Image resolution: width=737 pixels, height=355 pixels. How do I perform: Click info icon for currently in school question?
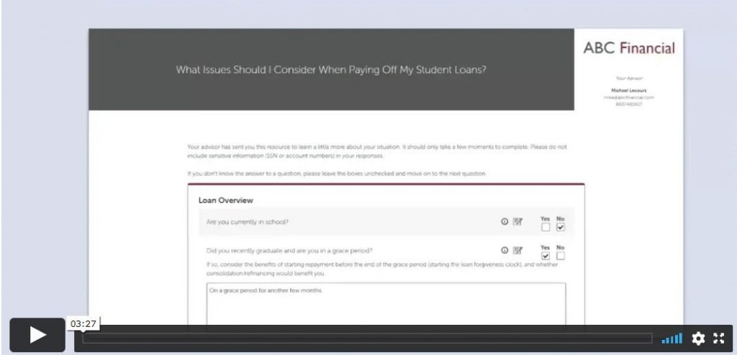point(505,221)
